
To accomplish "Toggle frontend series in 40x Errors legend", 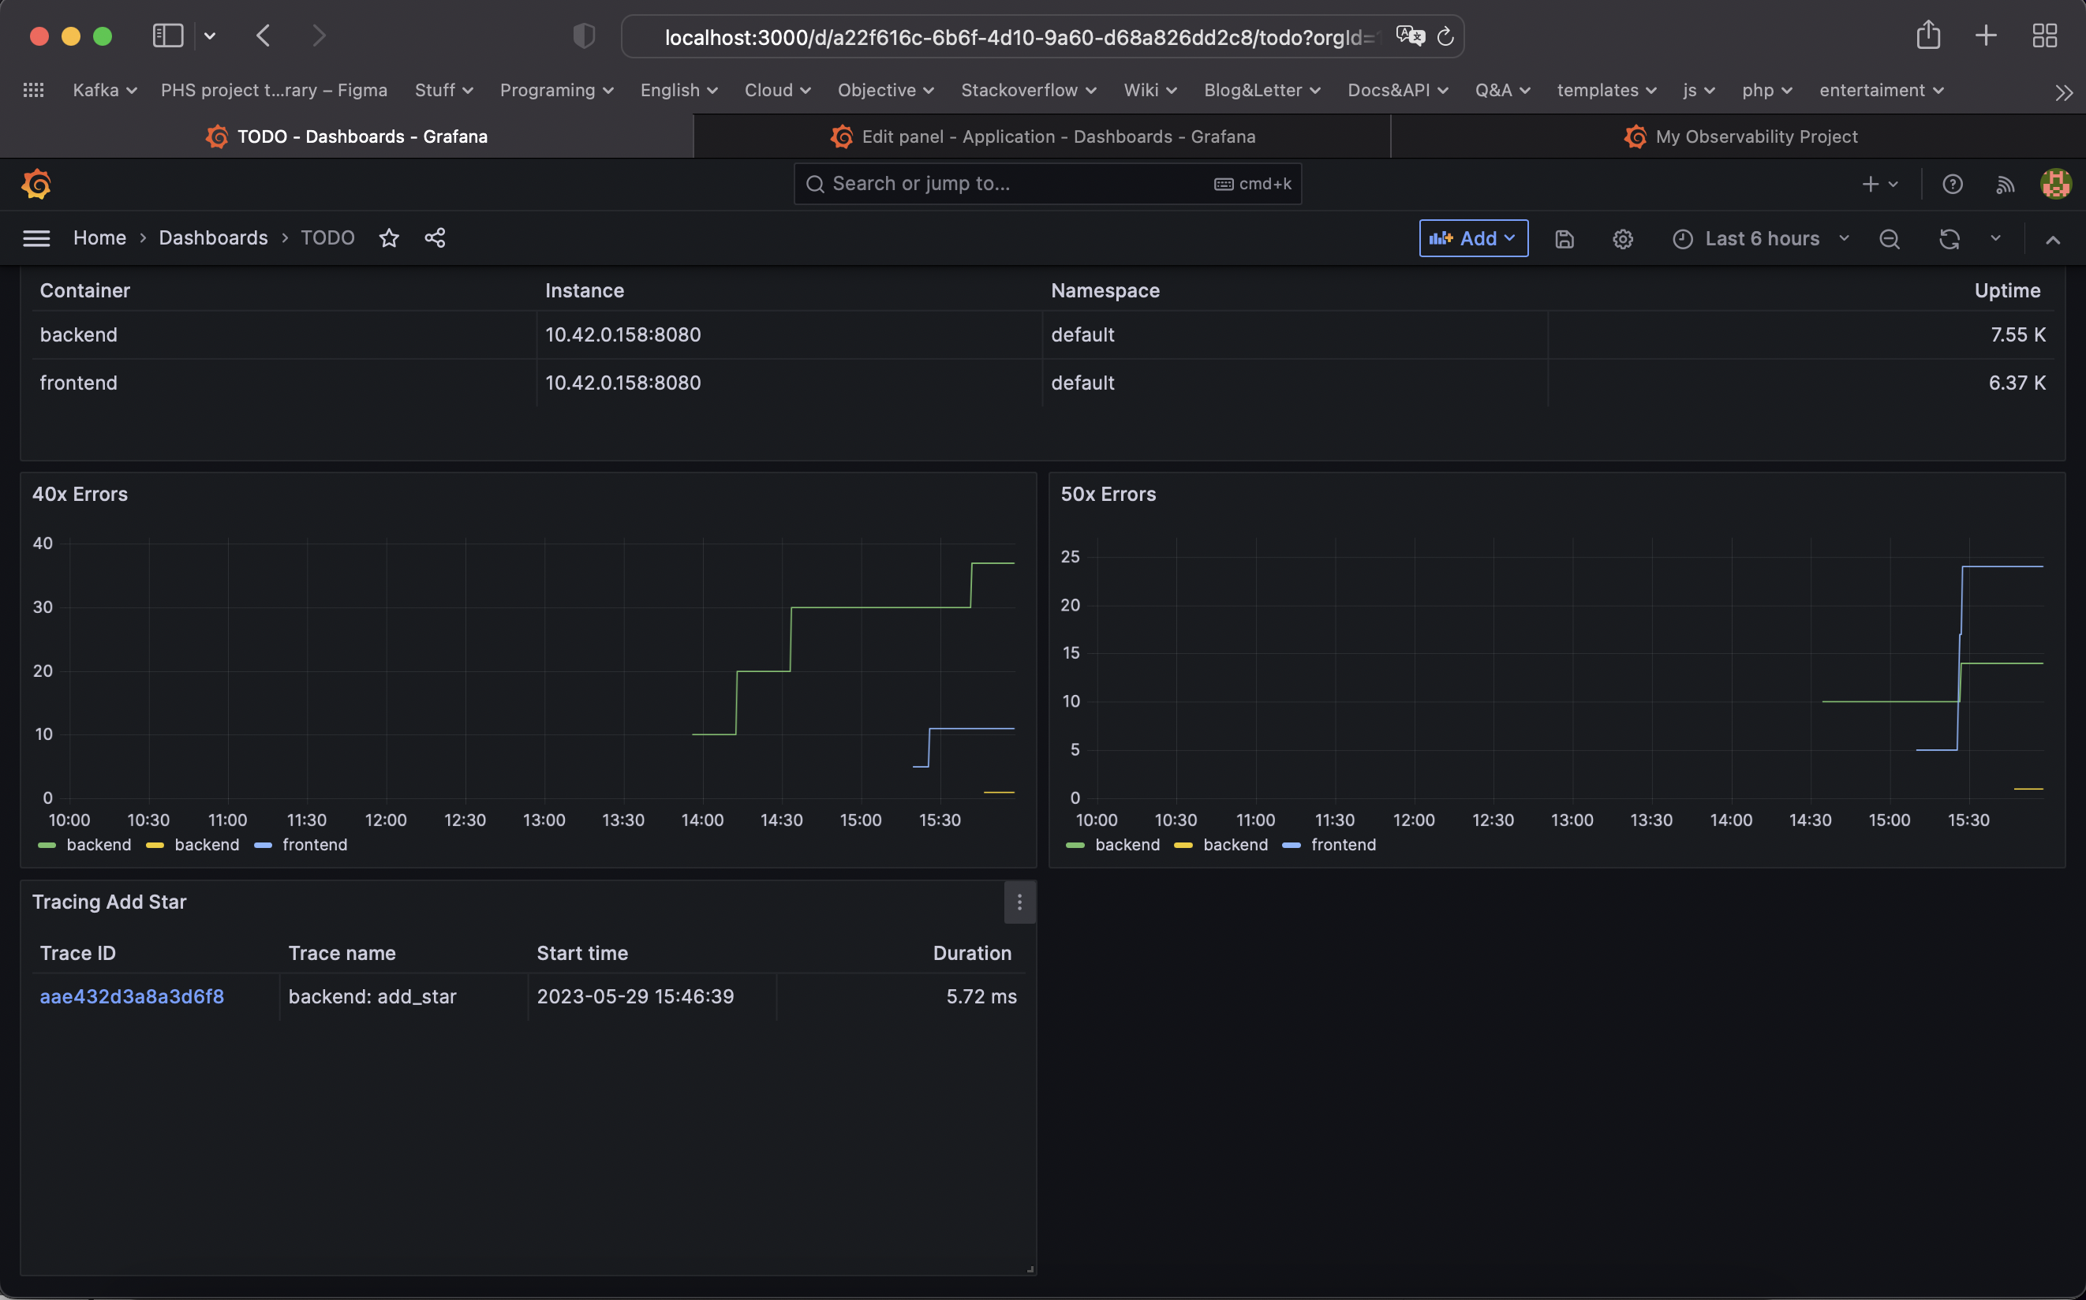I will (x=314, y=844).
